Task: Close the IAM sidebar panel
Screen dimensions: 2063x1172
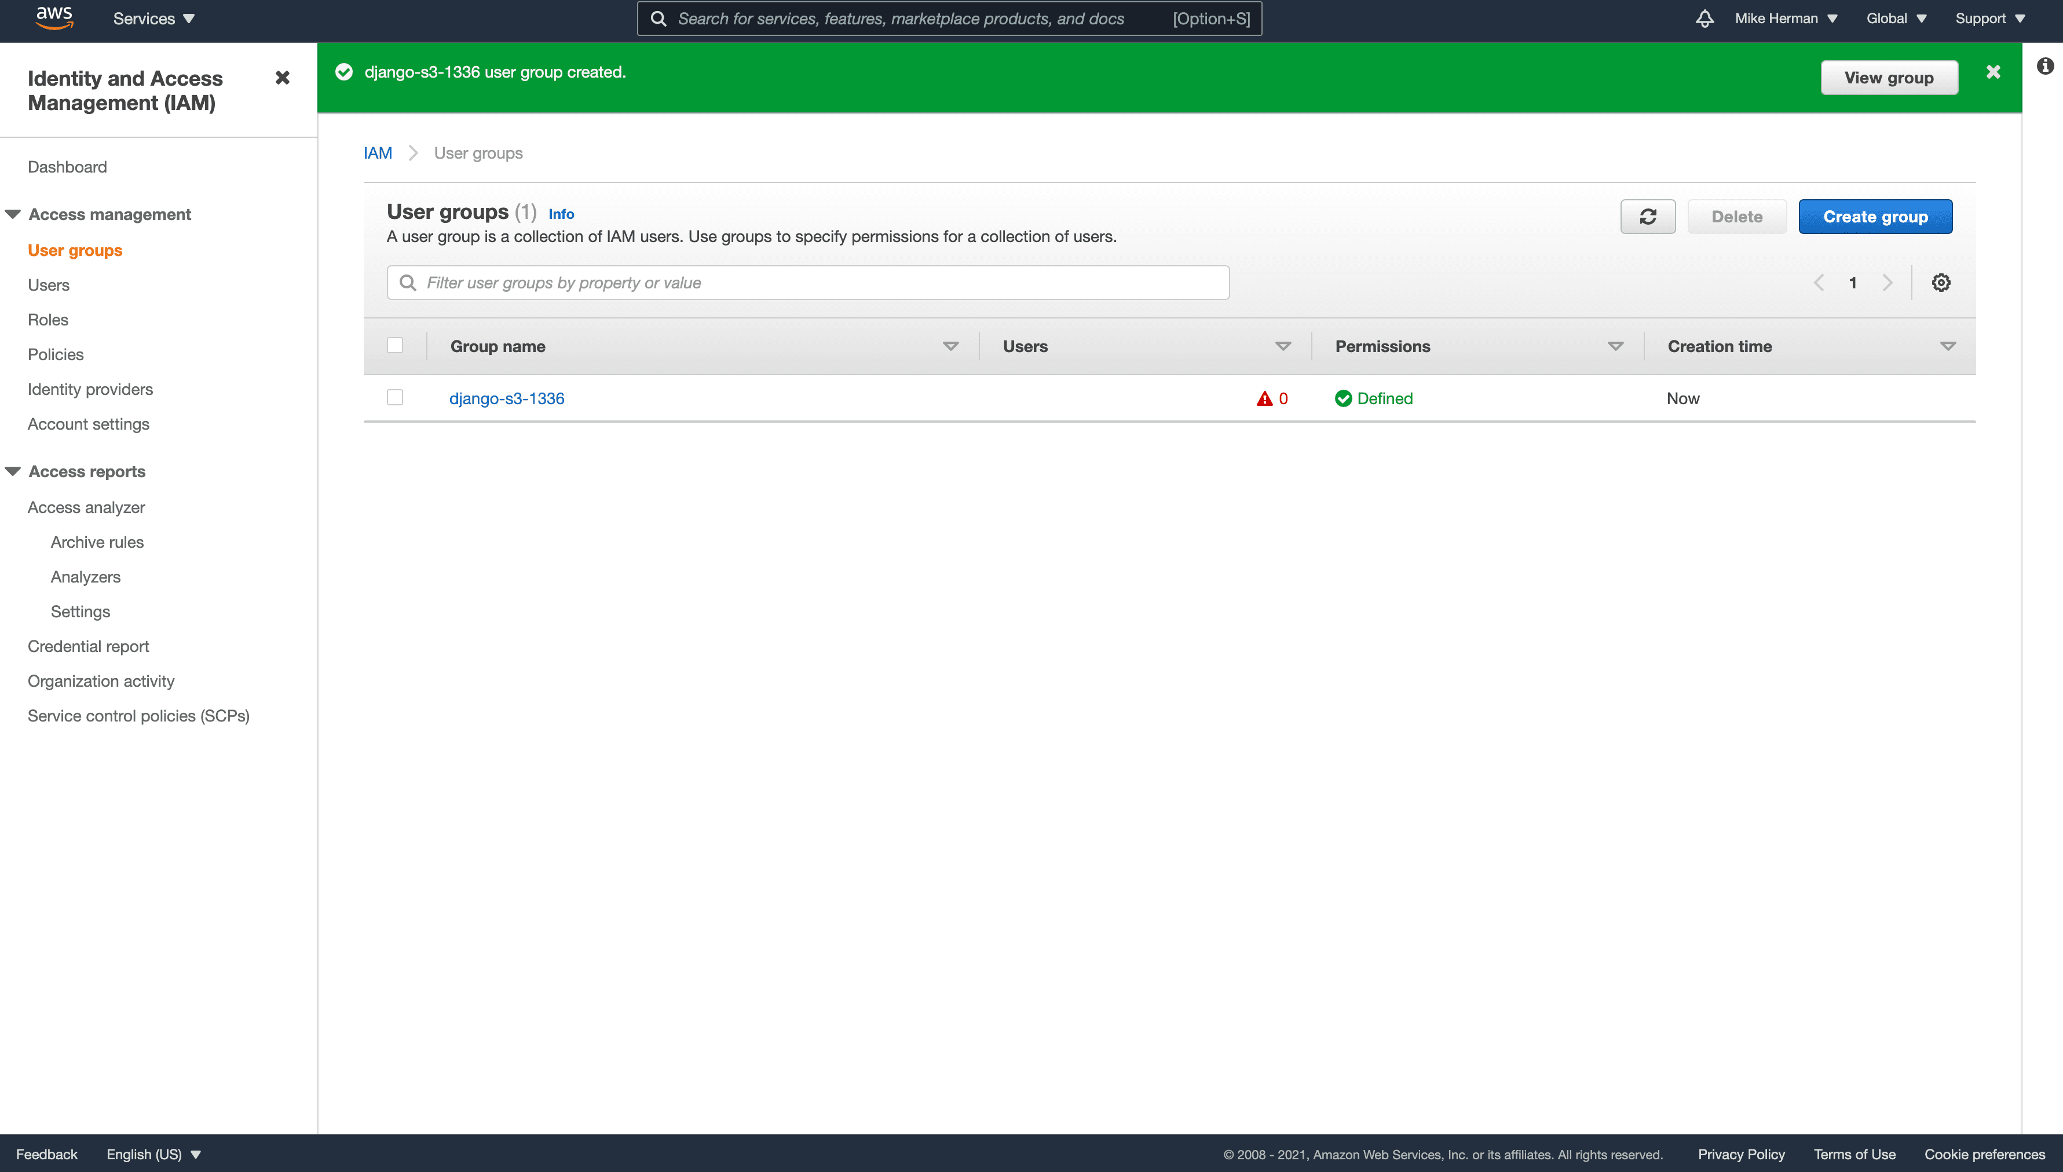Action: pyautogui.click(x=283, y=78)
